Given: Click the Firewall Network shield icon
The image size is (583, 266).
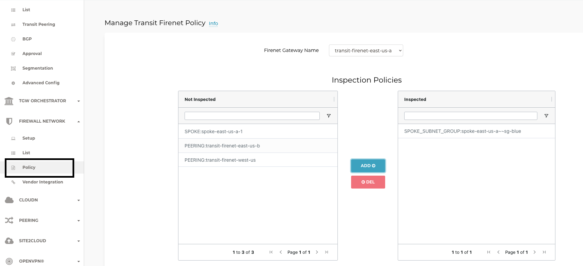Looking at the screenshot, I should click(x=9, y=121).
